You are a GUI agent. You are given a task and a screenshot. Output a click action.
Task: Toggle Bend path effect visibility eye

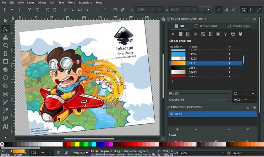click(171, 114)
